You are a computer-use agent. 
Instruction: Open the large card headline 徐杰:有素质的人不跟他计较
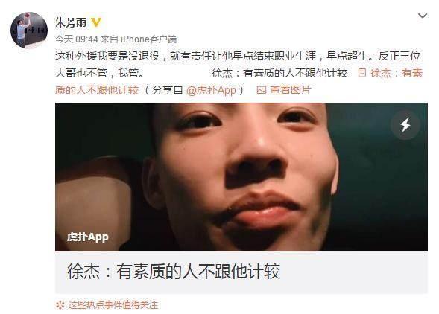pos(174,272)
